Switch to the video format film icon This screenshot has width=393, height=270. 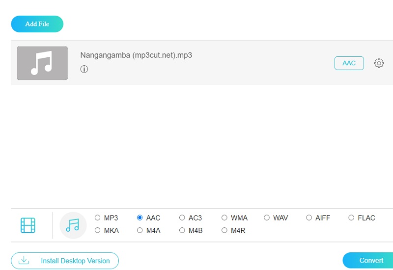28,225
